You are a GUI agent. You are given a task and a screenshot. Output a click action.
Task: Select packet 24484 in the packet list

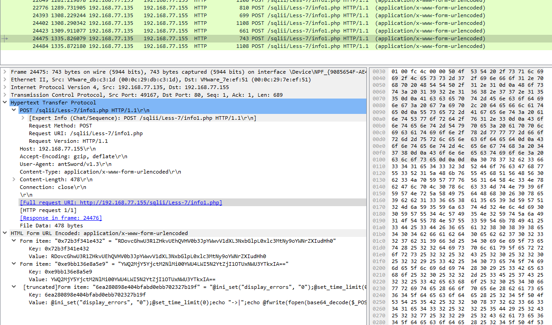(276, 46)
